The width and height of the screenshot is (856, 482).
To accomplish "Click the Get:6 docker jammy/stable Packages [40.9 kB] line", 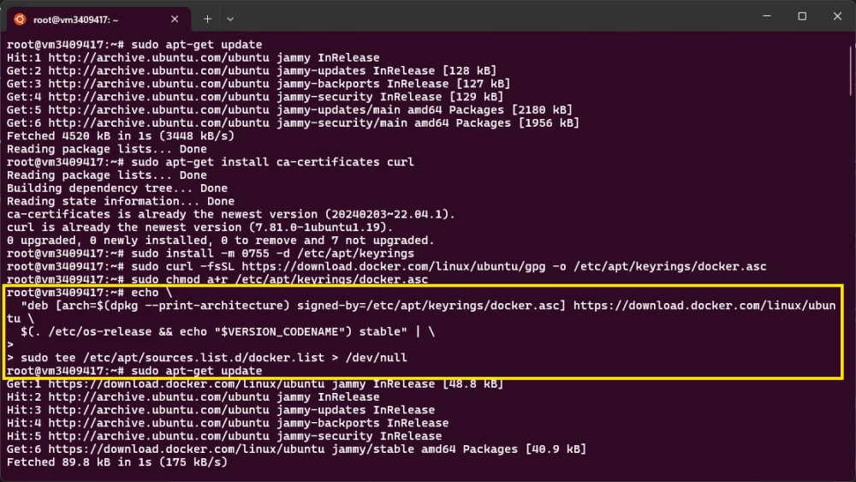I will (x=296, y=449).
